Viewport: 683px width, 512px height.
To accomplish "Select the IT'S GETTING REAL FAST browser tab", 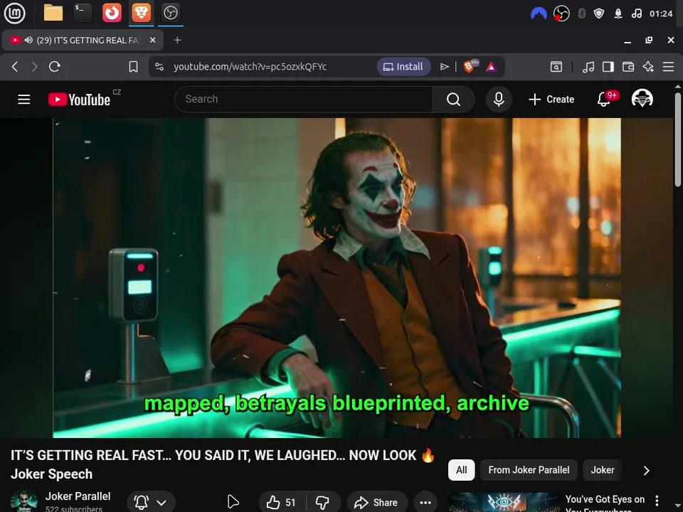I will 83,40.
